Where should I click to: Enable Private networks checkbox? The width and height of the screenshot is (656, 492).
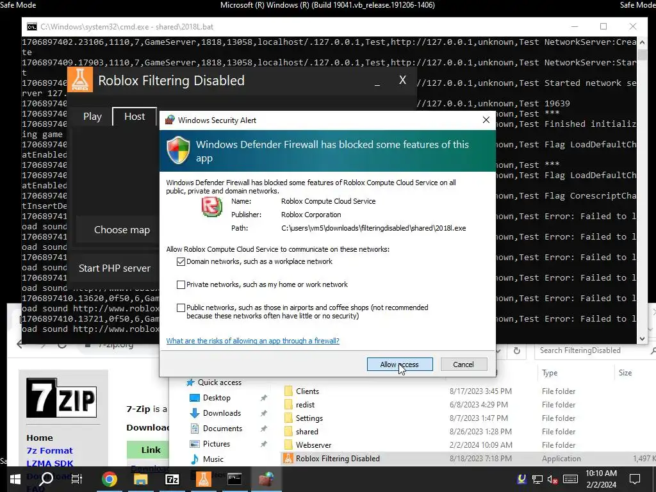click(181, 284)
